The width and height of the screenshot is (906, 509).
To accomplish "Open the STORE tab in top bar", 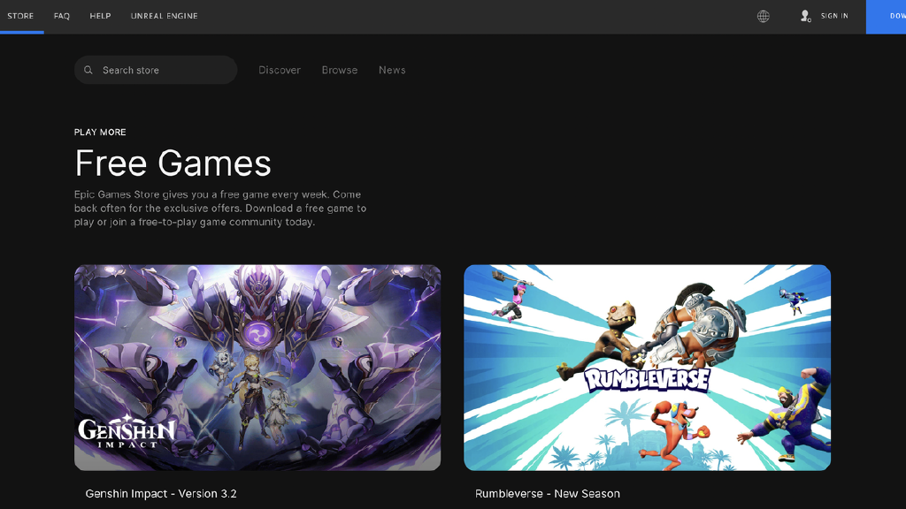I will pos(20,16).
